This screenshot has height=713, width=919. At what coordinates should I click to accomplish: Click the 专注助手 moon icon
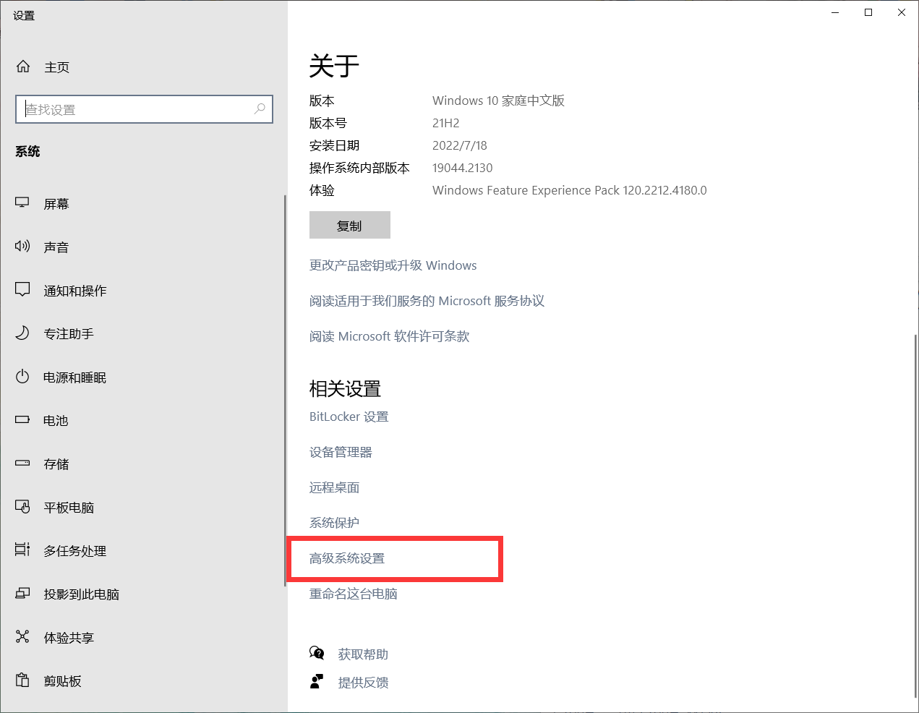(x=22, y=333)
